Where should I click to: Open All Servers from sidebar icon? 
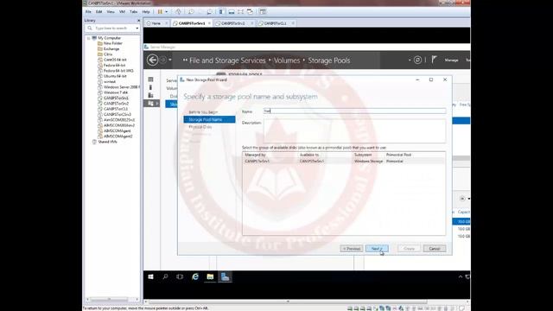pos(151,95)
